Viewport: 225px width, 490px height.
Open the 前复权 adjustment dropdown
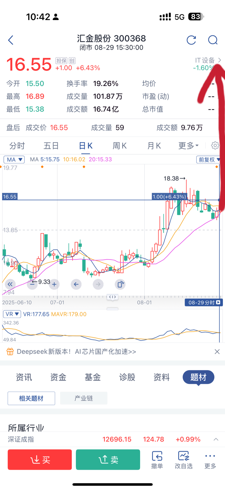(209, 159)
